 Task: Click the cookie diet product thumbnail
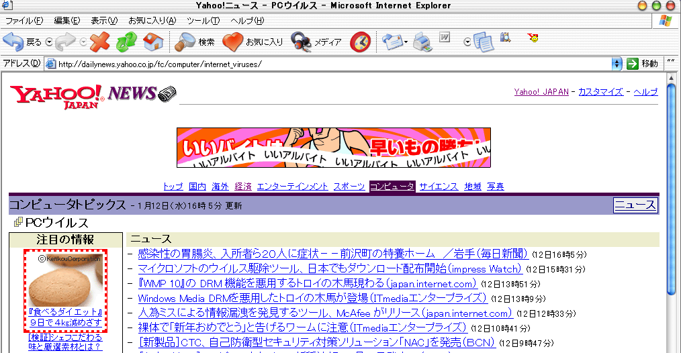[65, 280]
